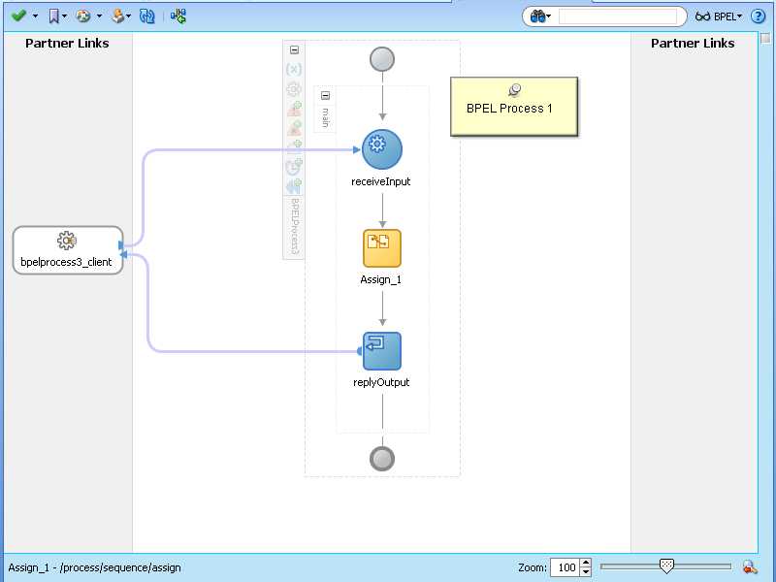
Task: Run the BPEL validation green checkmark
Action: [16, 16]
